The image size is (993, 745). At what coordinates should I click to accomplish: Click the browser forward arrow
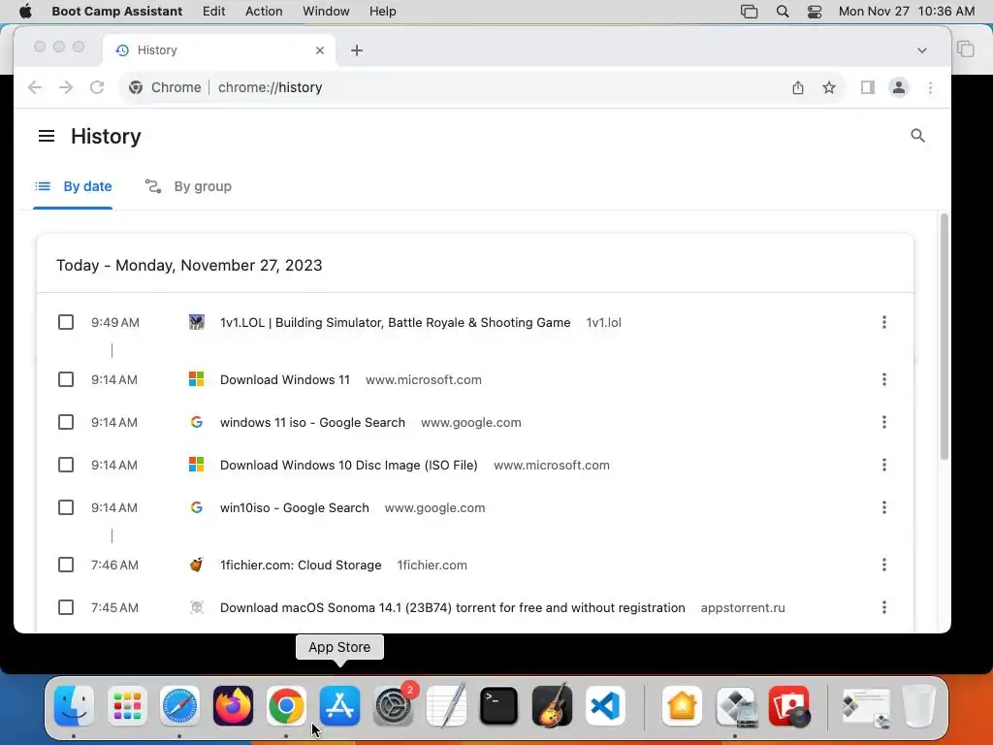pos(66,87)
